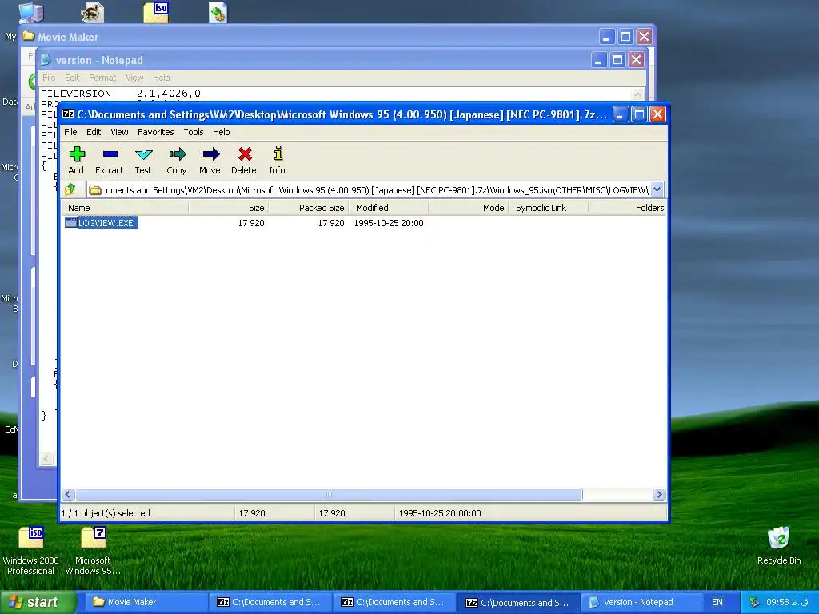The width and height of the screenshot is (819, 614).
Task: Sort by the Size column header
Action: point(228,208)
